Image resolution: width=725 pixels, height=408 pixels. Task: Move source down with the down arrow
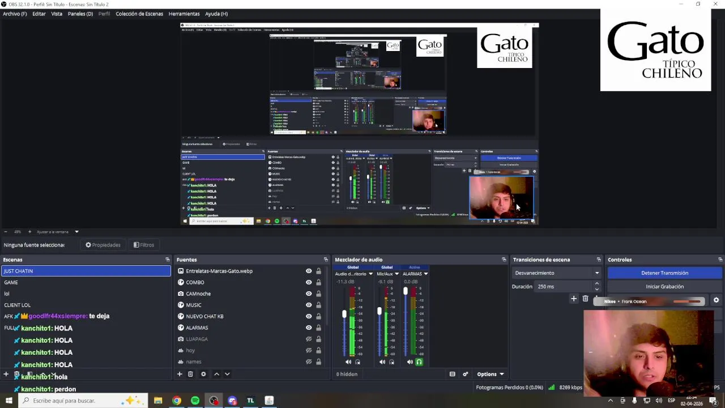pos(227,374)
